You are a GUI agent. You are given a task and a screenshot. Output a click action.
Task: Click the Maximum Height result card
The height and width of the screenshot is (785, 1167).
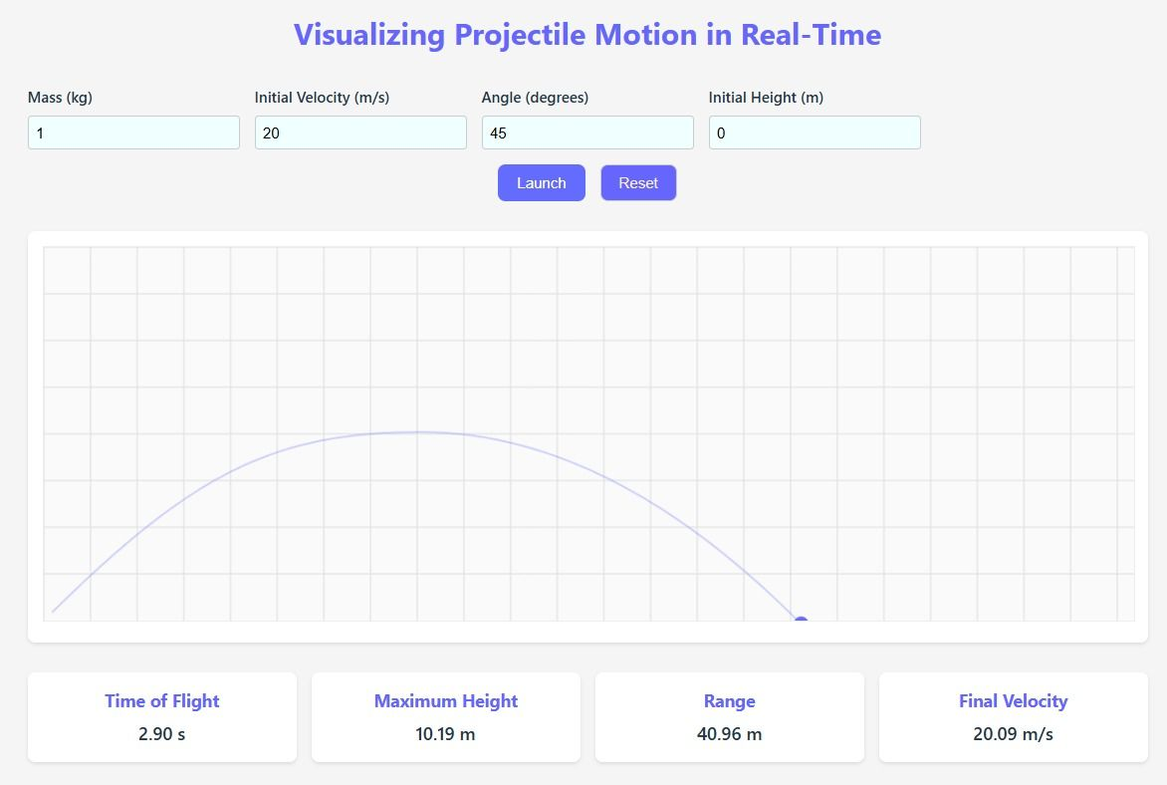coord(445,716)
